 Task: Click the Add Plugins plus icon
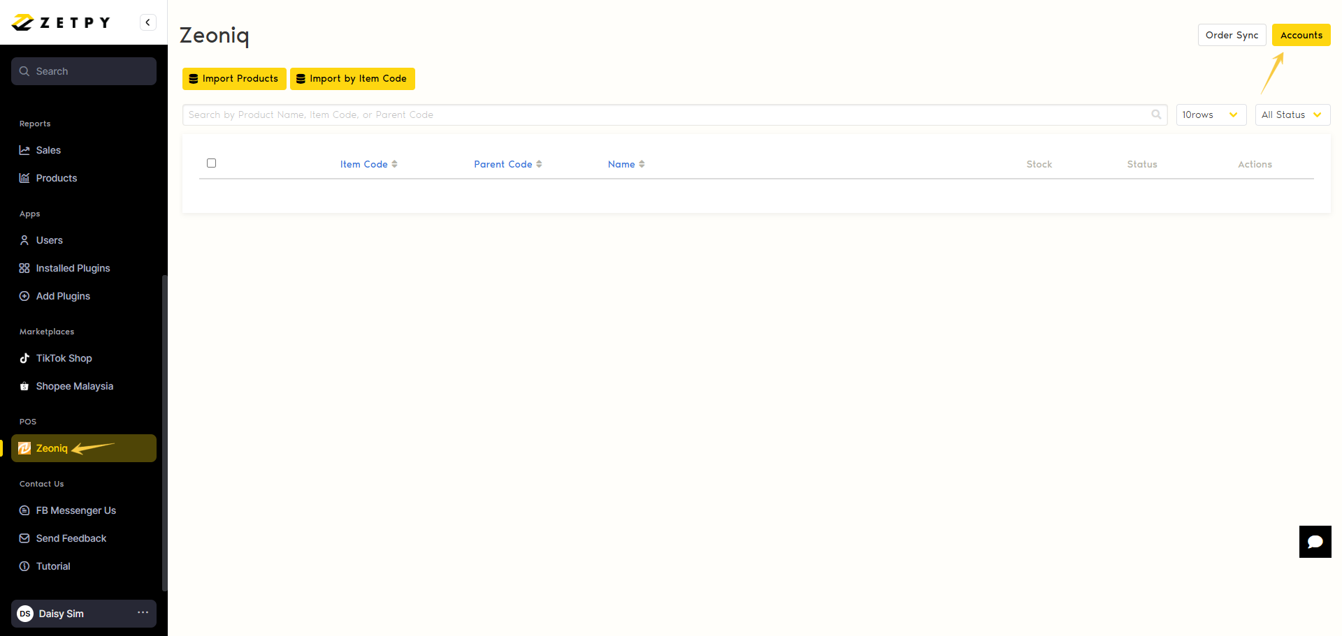click(24, 296)
